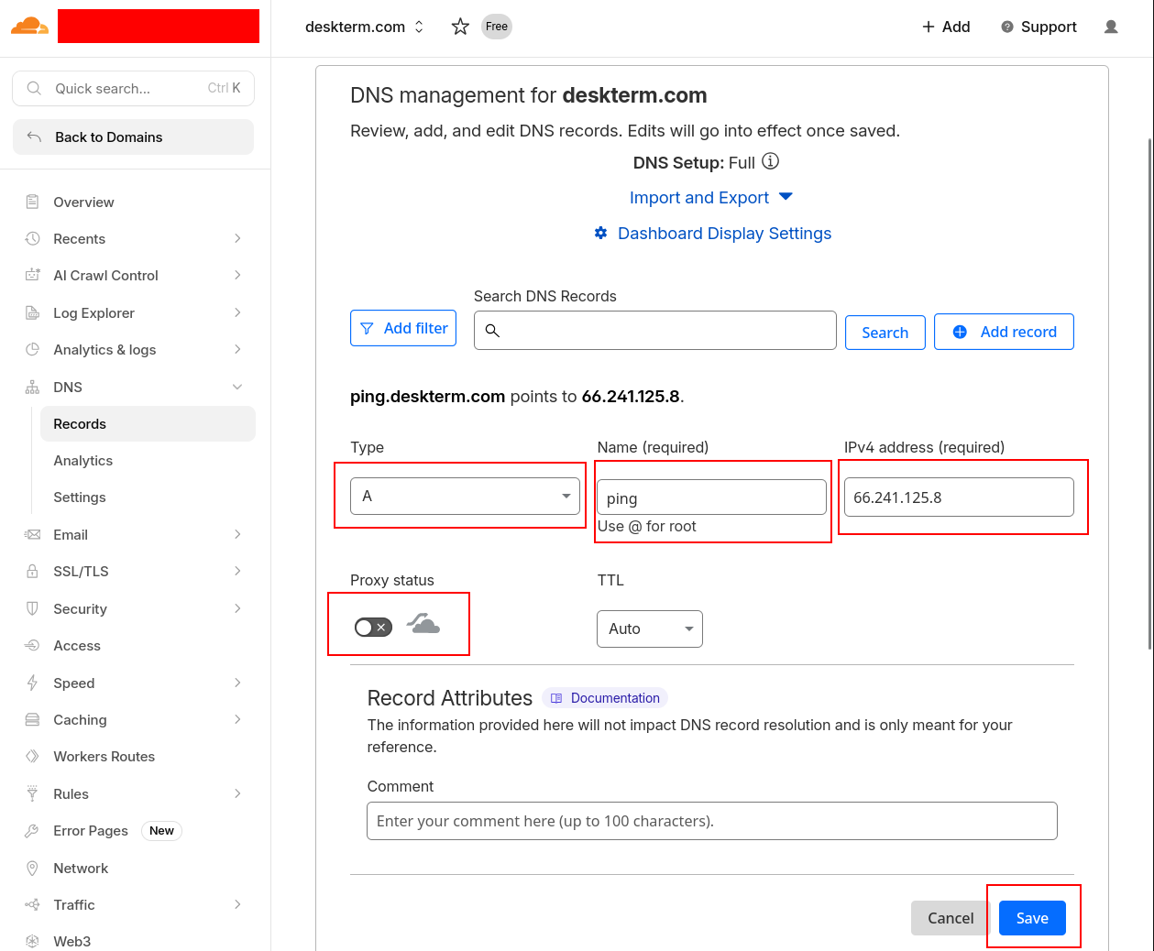The image size is (1154, 951).
Task: Click the gear icon for Dashboard Display Settings
Action: 601,233
